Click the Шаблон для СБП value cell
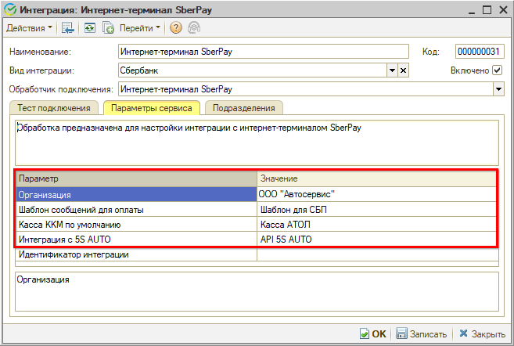 (x=376, y=210)
